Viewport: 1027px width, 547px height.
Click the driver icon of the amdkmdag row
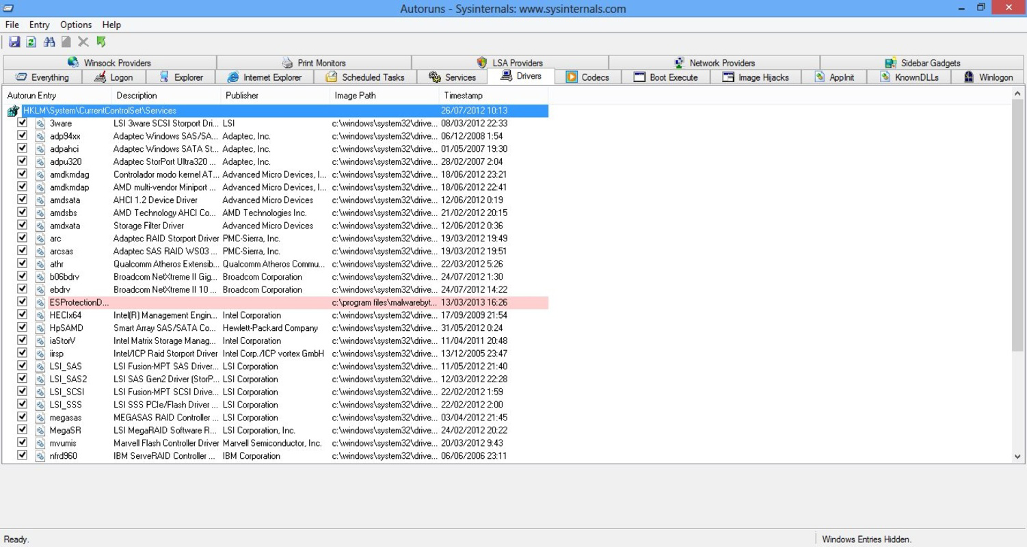(x=40, y=175)
